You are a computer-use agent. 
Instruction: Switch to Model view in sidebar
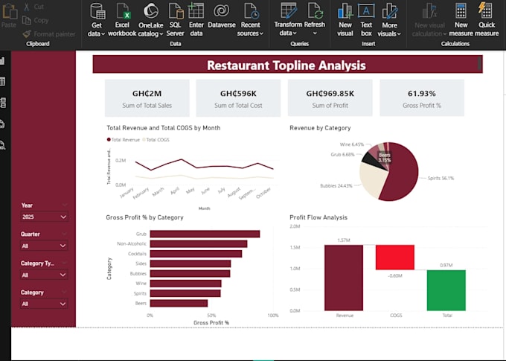[2, 103]
